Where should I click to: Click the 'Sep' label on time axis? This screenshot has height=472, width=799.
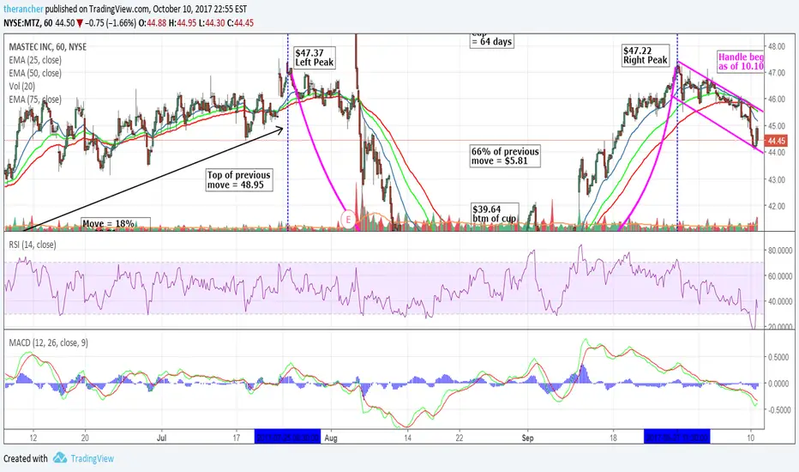[x=527, y=438]
